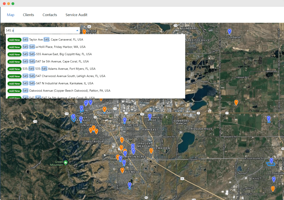Screen dimensions: 284x200
Task: Select the blue pin near N 95th St
Action: pyautogui.click(x=268, y=119)
